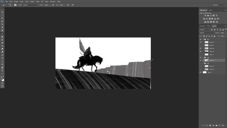Select the Type tool
This screenshot has width=227, height=128.
2,58
